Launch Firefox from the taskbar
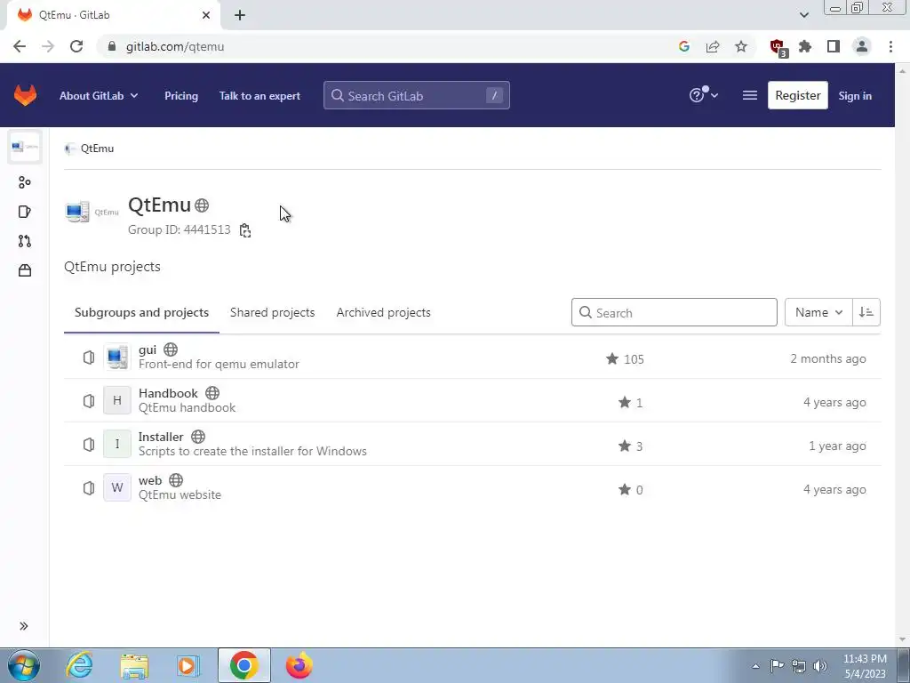This screenshot has width=910, height=683. pos(299,665)
